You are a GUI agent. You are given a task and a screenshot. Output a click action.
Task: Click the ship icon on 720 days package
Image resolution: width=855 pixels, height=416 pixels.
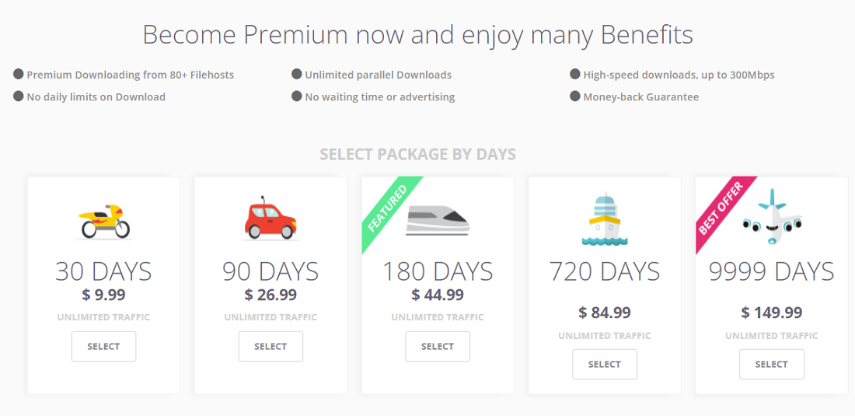604,220
